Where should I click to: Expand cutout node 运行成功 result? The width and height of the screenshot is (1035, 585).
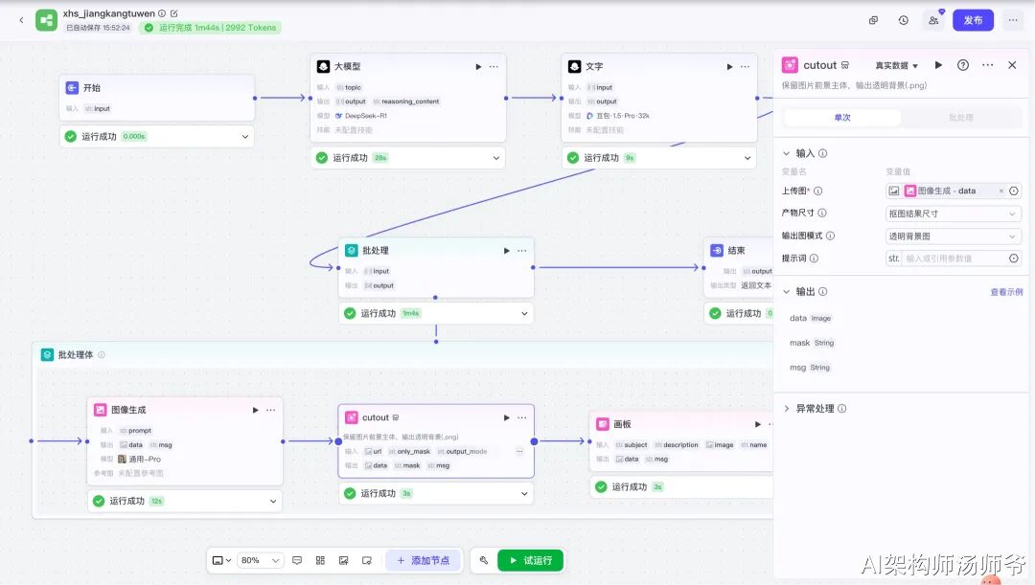click(524, 493)
